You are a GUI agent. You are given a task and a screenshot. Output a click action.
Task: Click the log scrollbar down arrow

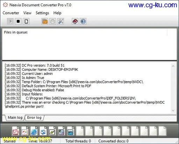pos(173,110)
